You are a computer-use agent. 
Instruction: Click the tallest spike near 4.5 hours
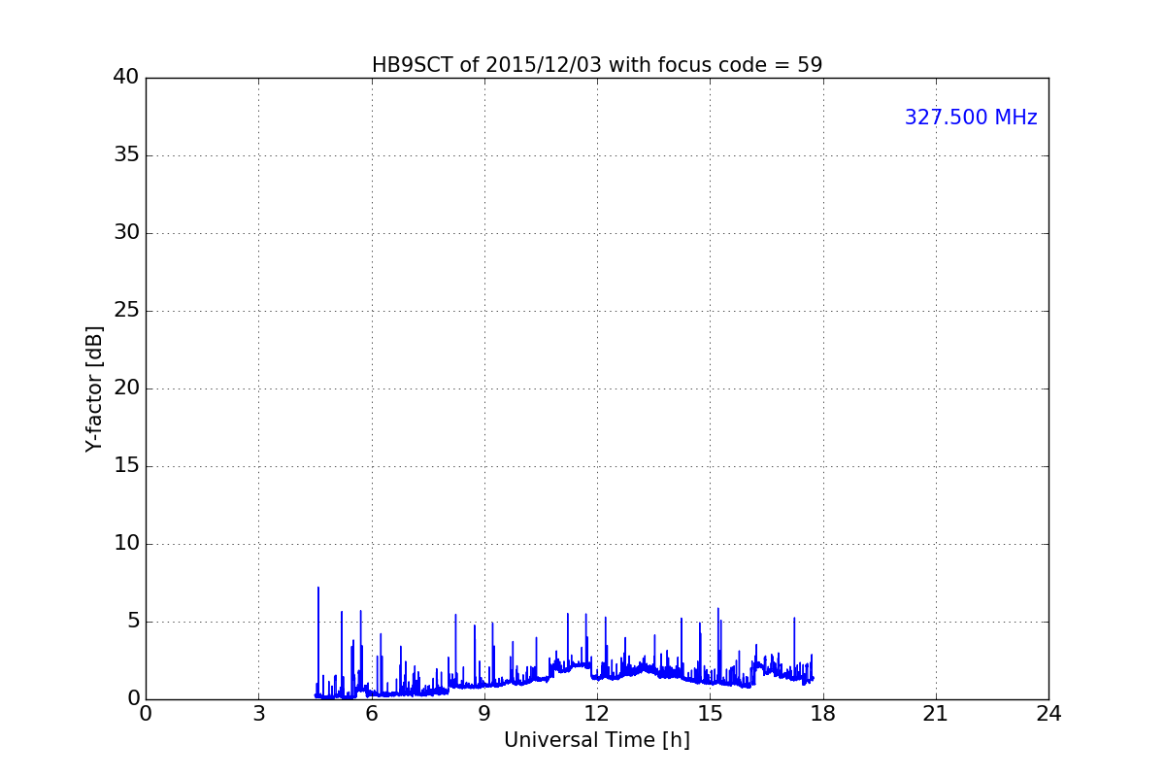(x=317, y=641)
